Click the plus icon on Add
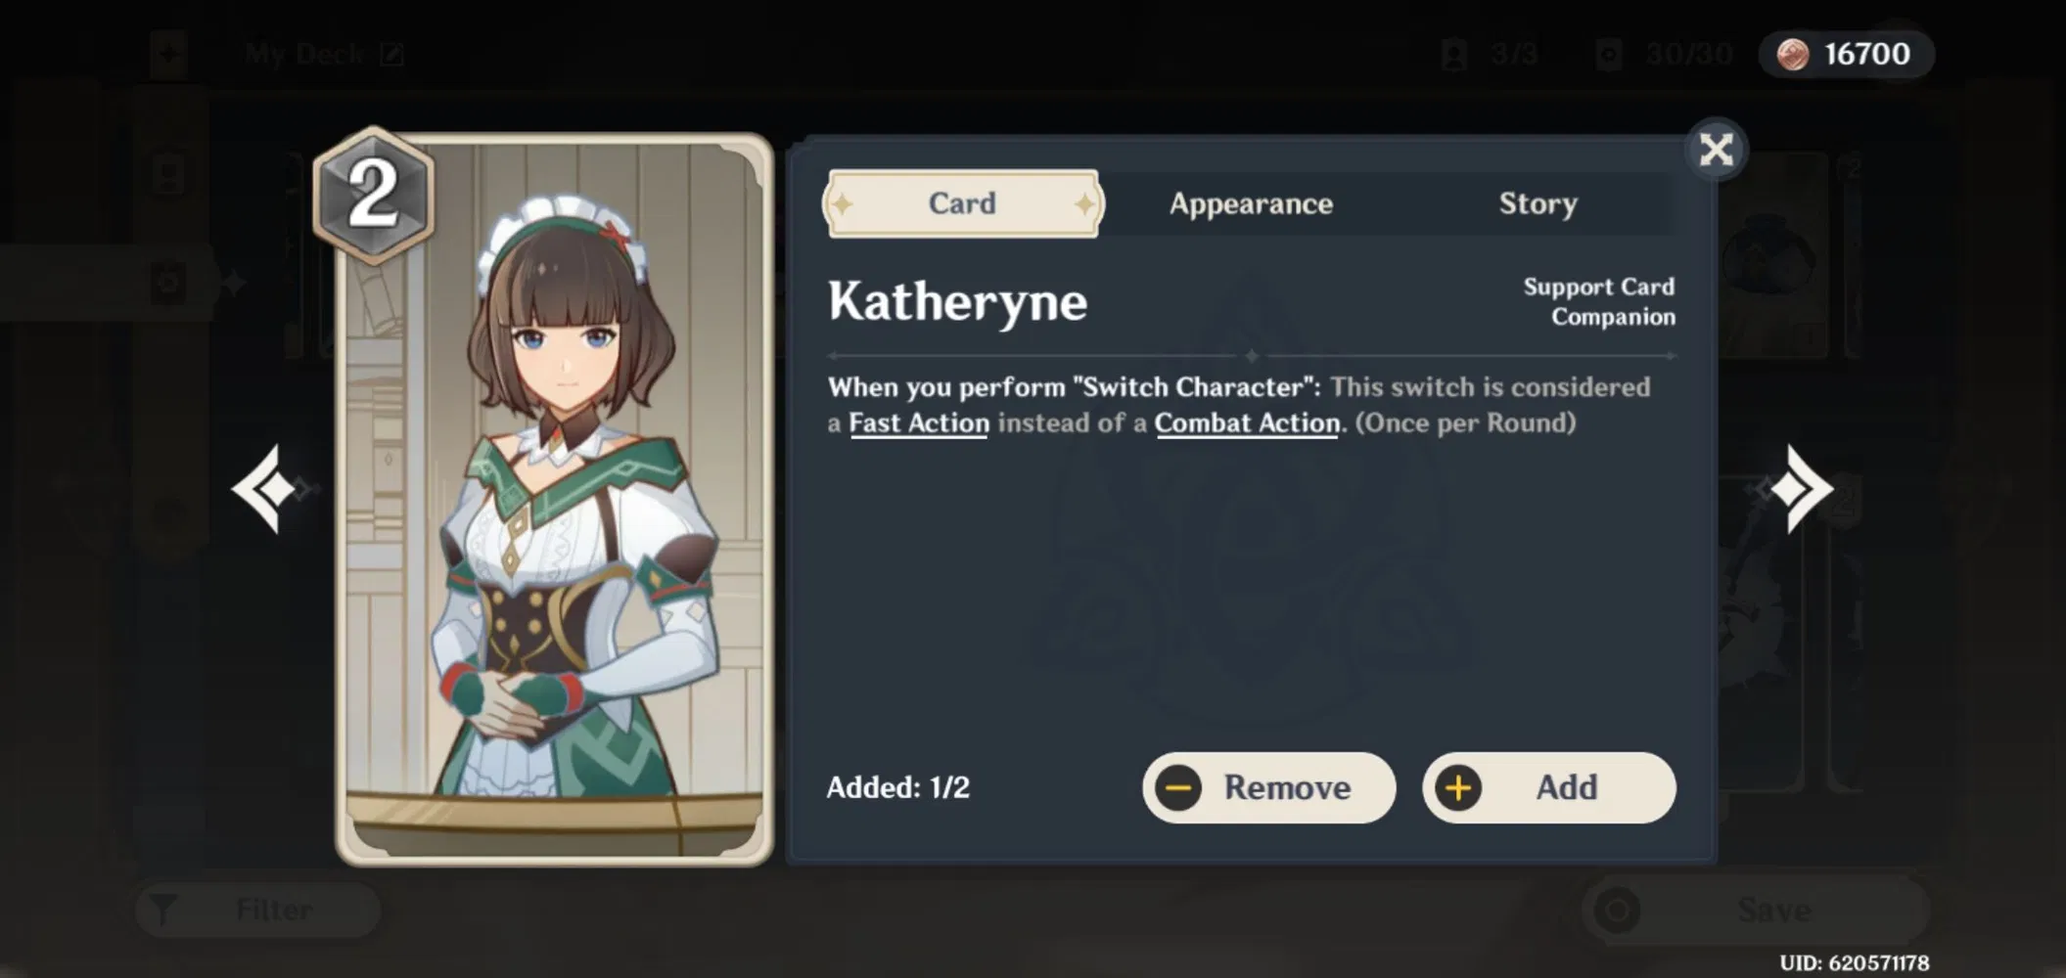This screenshot has height=978, width=2066. point(1458,787)
